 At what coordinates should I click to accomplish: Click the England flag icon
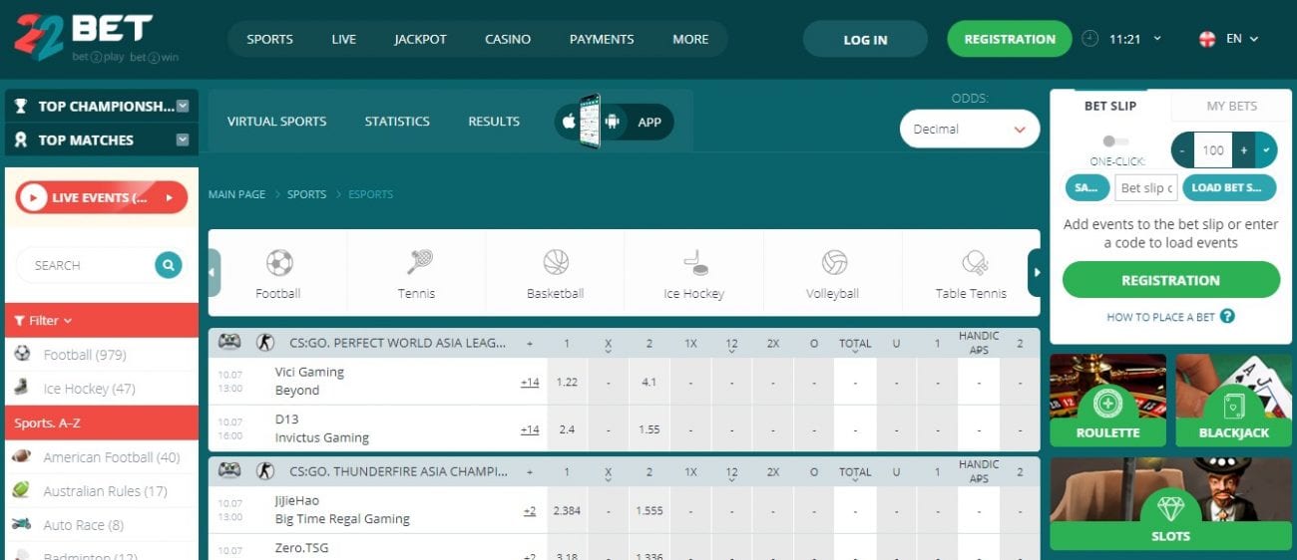[x=1207, y=39]
